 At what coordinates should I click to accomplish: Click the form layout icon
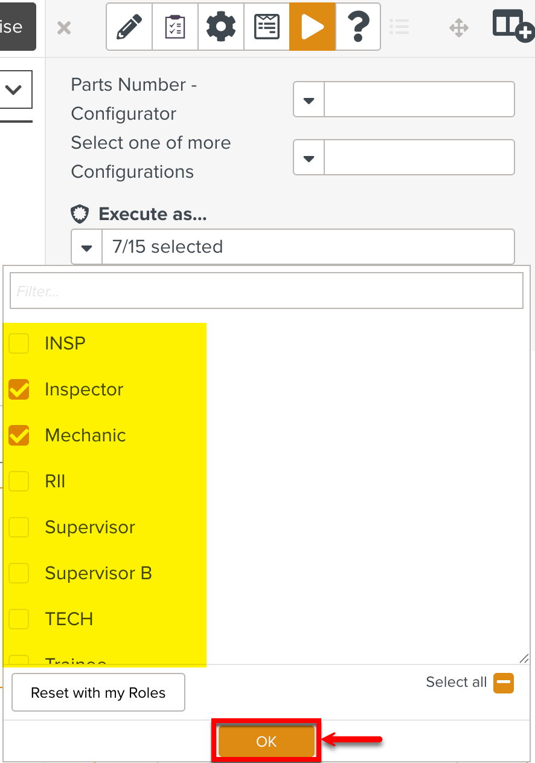(267, 27)
